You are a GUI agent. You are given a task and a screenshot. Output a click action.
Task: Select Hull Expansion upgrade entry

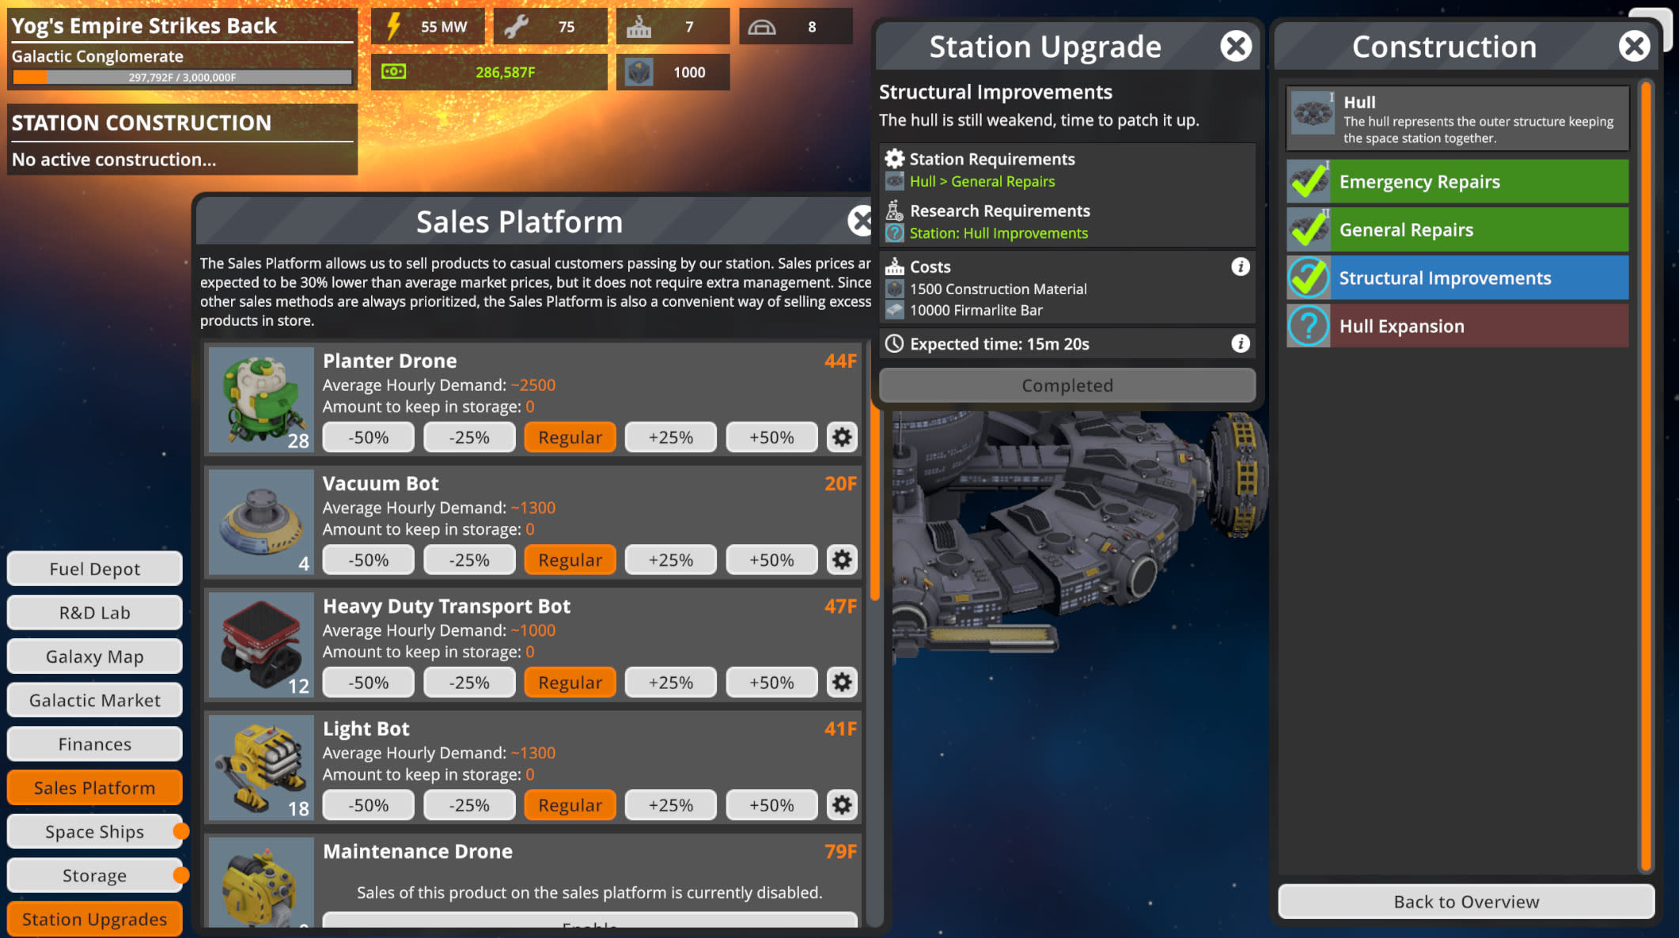coord(1457,326)
